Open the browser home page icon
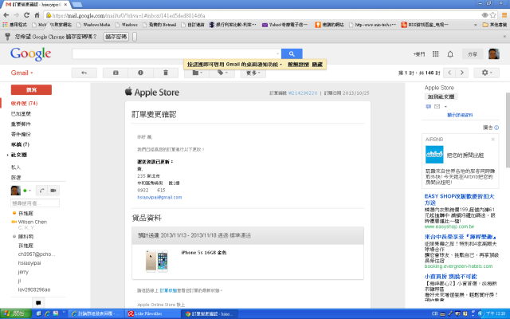 pyautogui.click(x=37, y=15)
